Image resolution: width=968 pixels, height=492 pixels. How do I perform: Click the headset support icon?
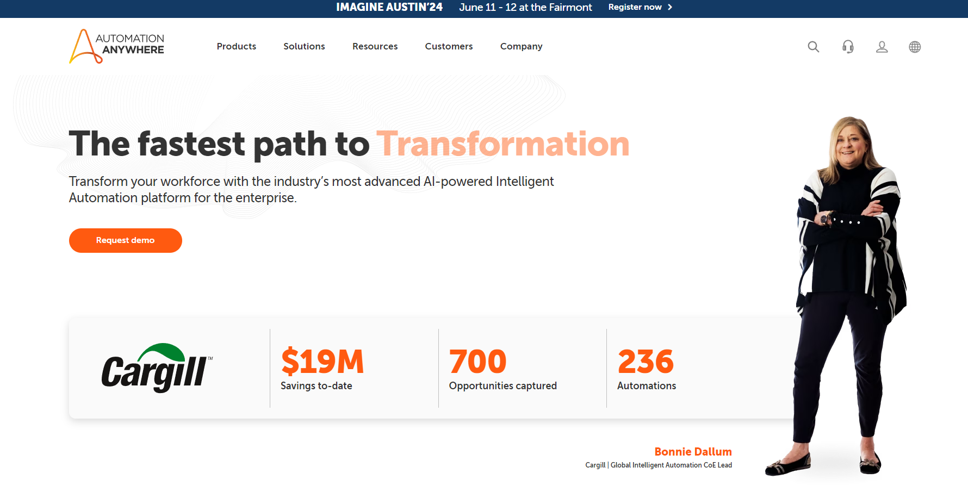[848, 47]
